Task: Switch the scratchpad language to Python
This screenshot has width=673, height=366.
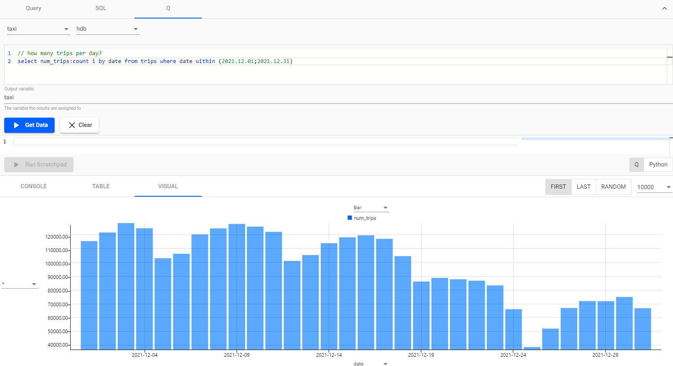Action: click(x=658, y=165)
